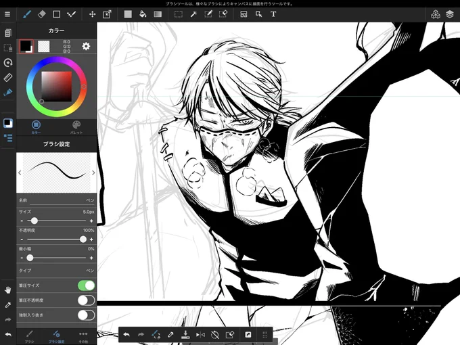The height and width of the screenshot is (345, 460).
Task: Open the Layers panel
Action: point(450,14)
